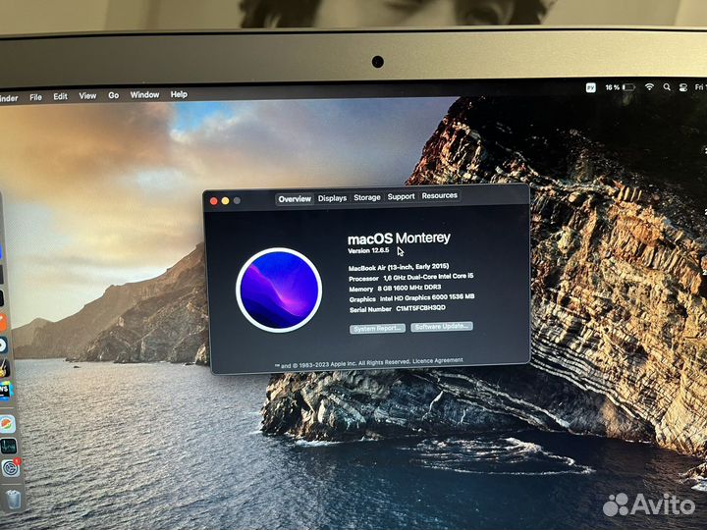Open the Edit menu
The height and width of the screenshot is (530, 707).
pos(60,96)
